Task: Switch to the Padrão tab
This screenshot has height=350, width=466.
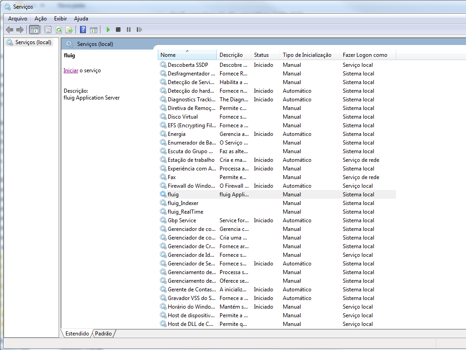Action: [103, 333]
